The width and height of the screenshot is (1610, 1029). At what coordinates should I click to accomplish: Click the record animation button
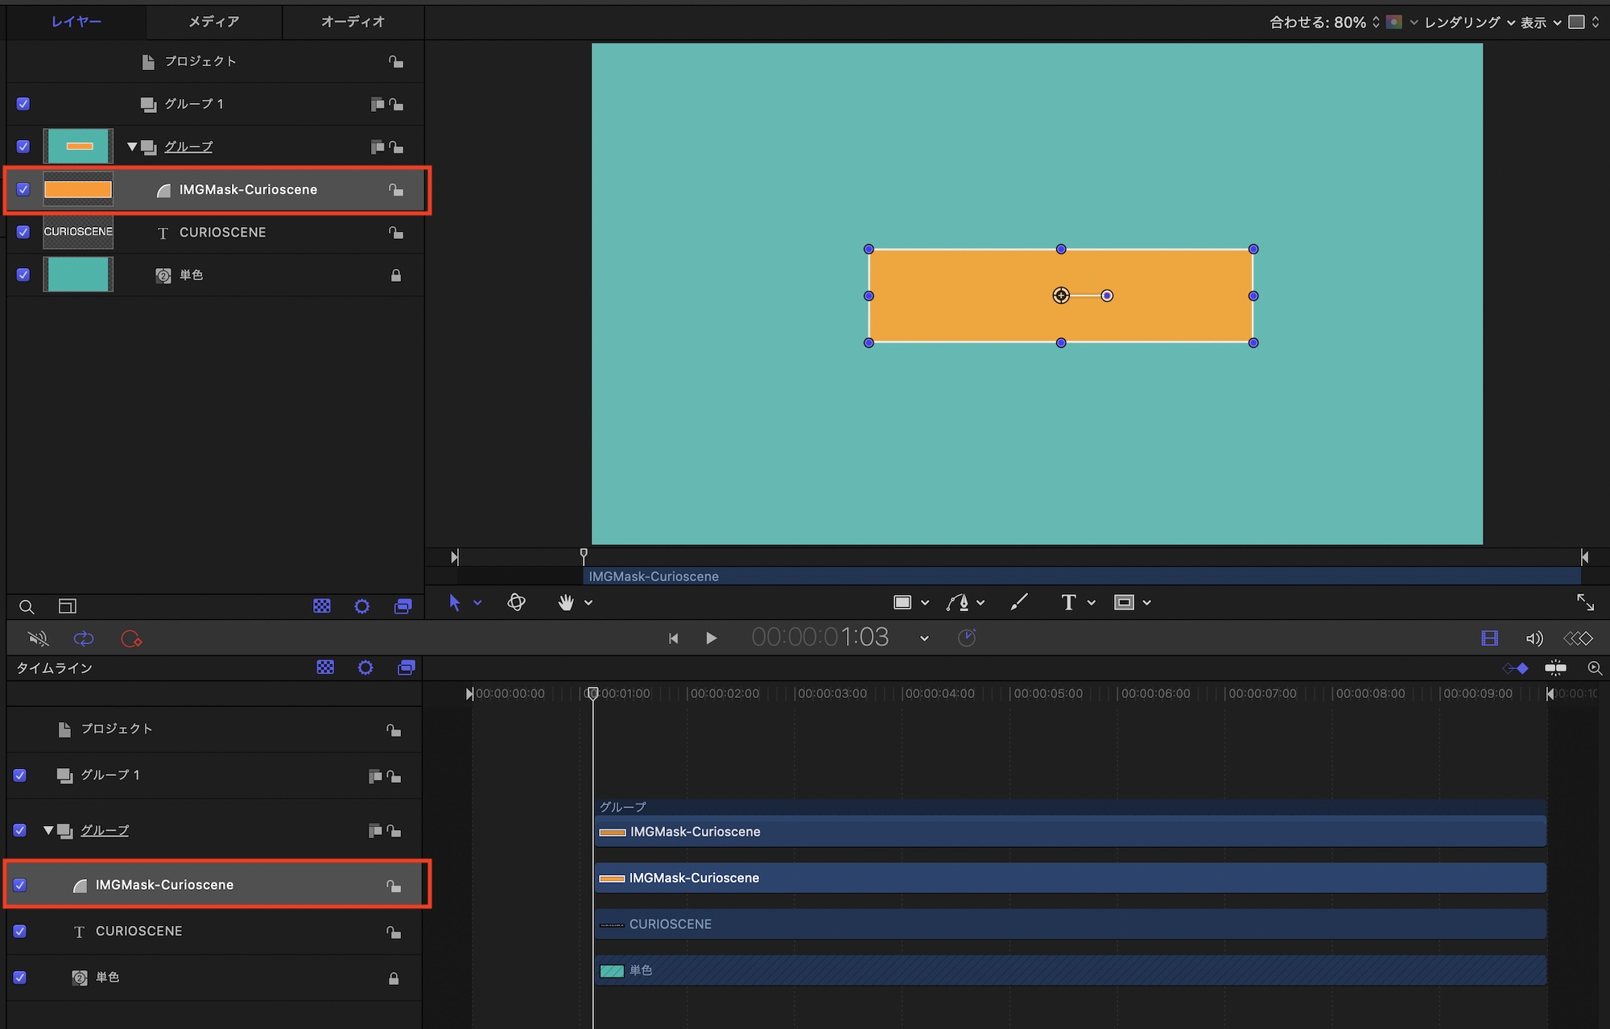[130, 638]
